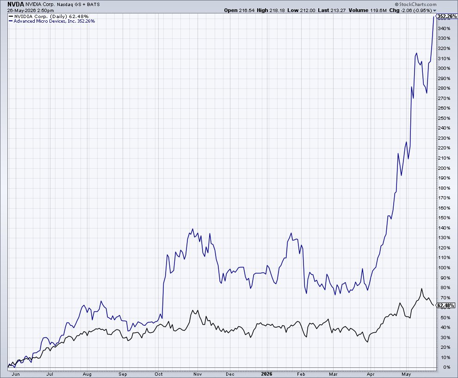Screen dimensions: 458x378
Task: Click the Jul label on the time axis
Action: (x=50, y=374)
